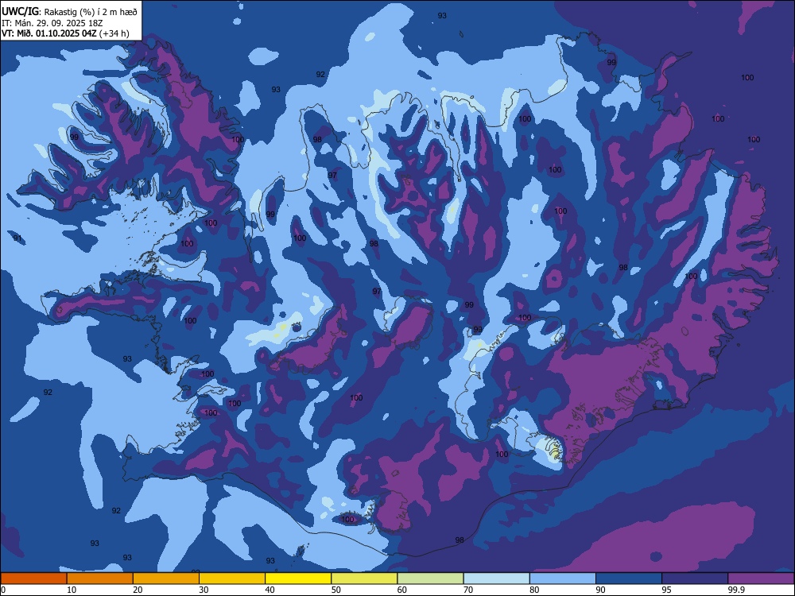This screenshot has width=795, height=596.
Task: Click the '99.9' legend scale label
Action: (735, 590)
